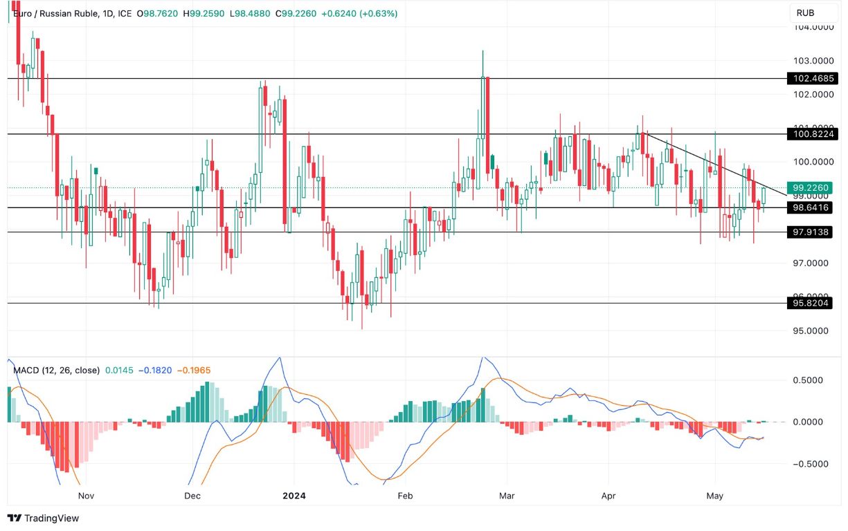This screenshot has width=848, height=531.
Task: Open the RUB currency selector
Action: (815, 12)
